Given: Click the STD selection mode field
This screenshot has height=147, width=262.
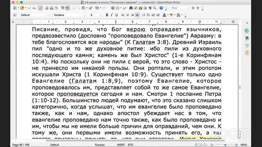Looking at the screenshot, I should coord(130,145).
